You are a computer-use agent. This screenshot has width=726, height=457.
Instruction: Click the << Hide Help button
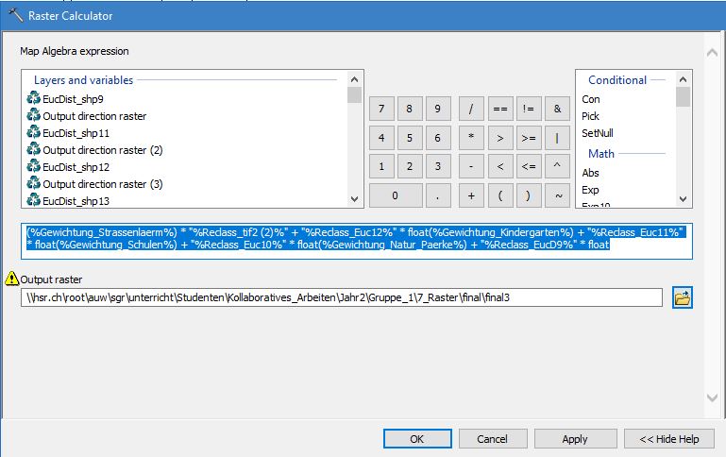[668, 439]
